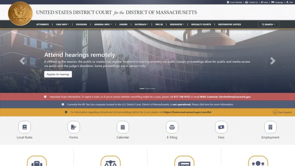Open the Jurors menu item
The width and height of the screenshot is (295, 166).
[123, 25]
